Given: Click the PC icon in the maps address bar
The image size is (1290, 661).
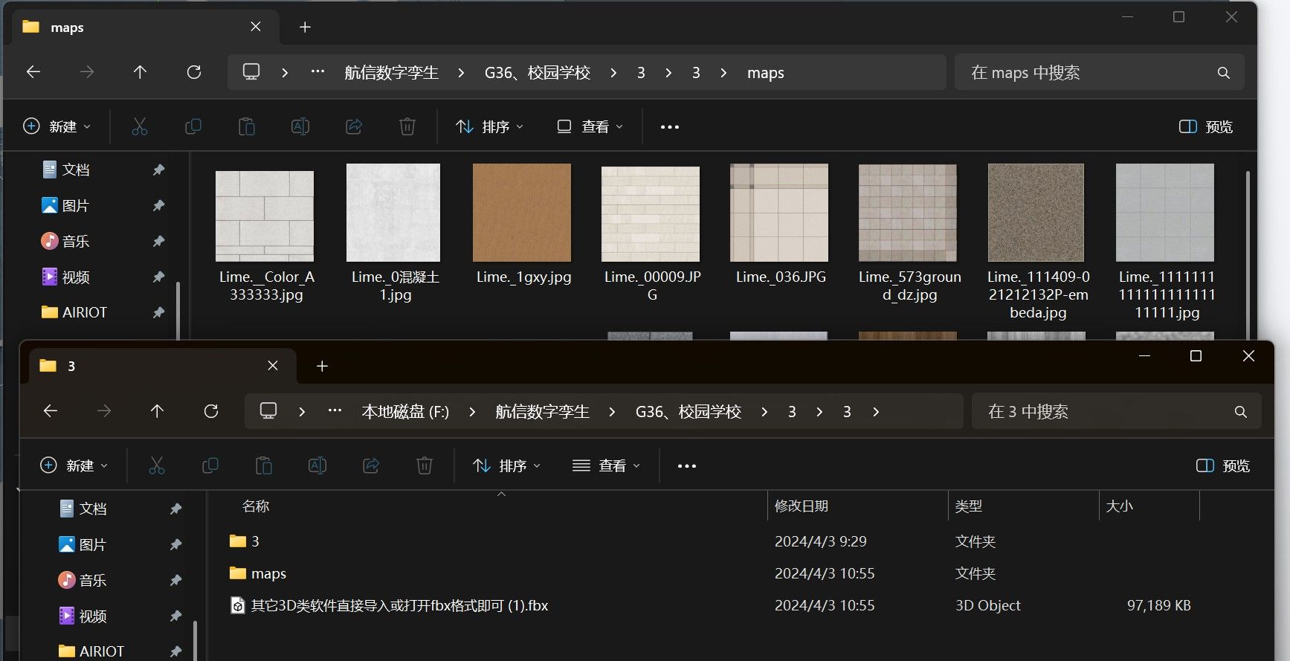Looking at the screenshot, I should (x=251, y=72).
